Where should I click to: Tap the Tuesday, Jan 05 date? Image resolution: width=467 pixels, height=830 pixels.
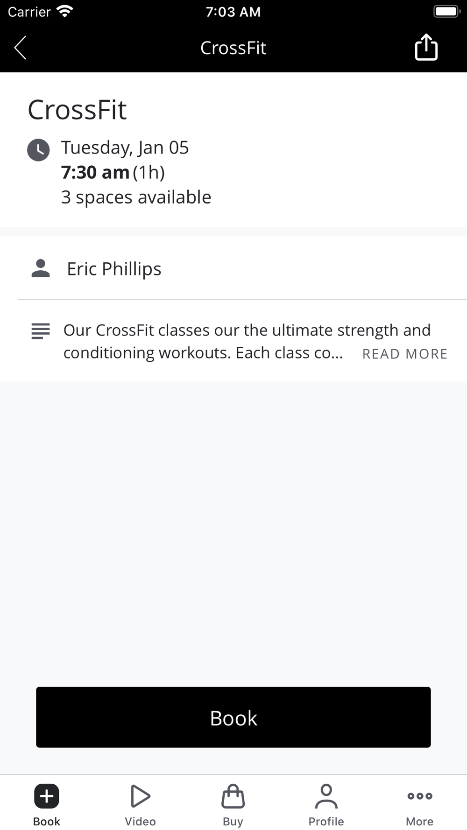click(125, 148)
